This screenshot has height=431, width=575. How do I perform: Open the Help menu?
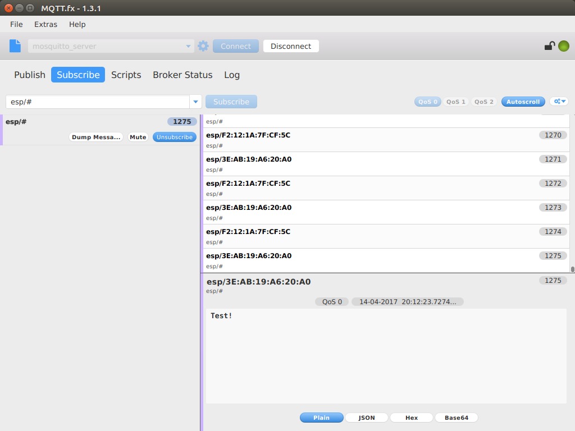click(x=77, y=24)
